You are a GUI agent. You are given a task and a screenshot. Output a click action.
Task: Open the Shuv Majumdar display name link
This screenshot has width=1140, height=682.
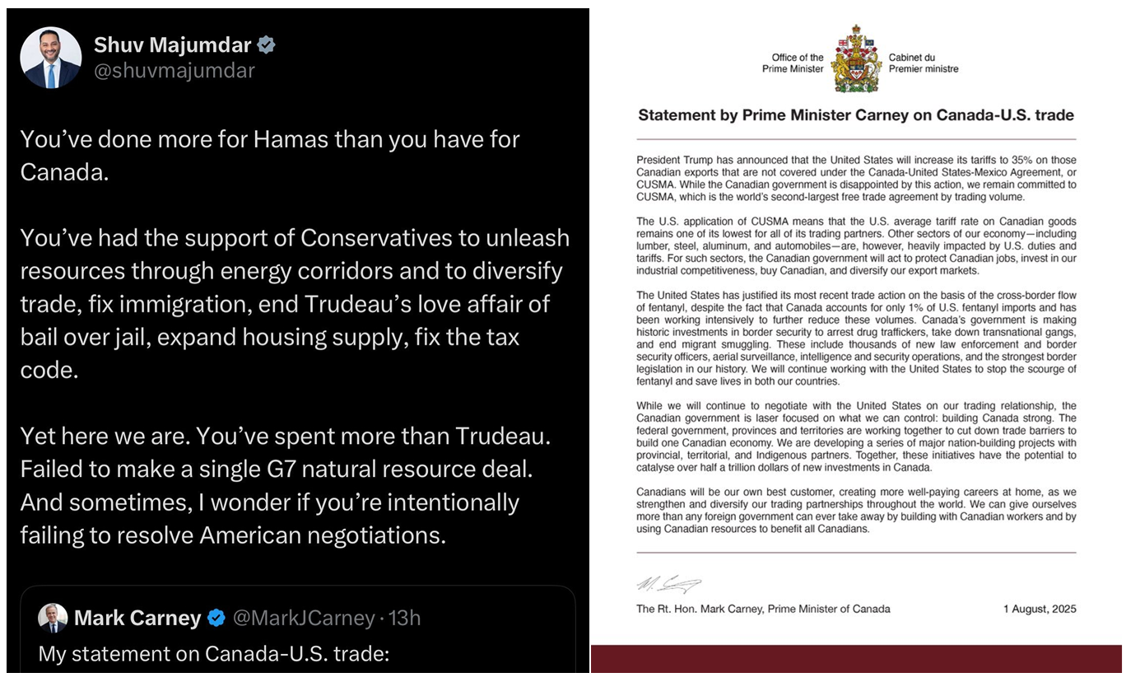pyautogui.click(x=172, y=45)
